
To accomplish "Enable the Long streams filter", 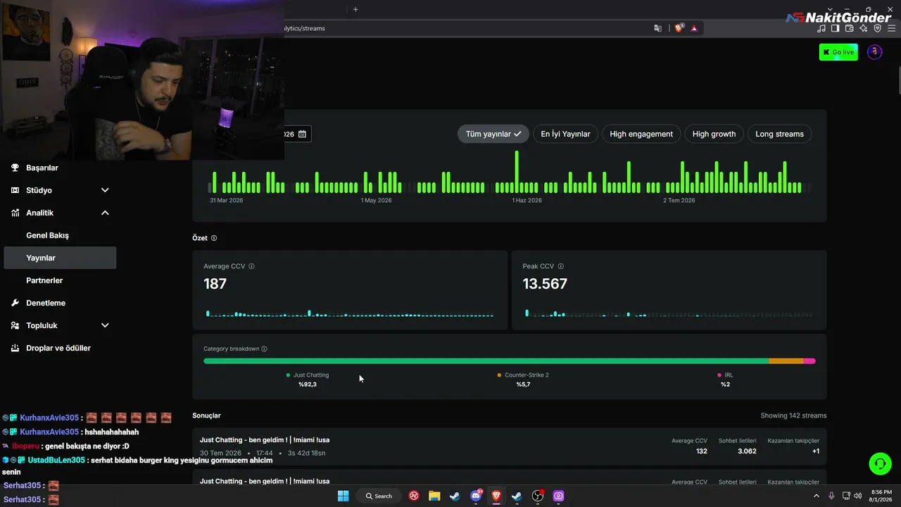I will point(779,134).
